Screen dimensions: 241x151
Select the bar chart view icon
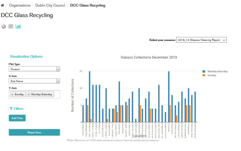pyautogui.click(x=18, y=27)
